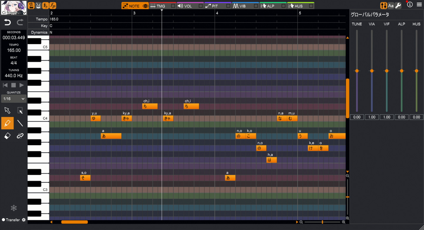Toggle the metronome icon
The image size is (424, 230).
pyautogui.click(x=31, y=6)
